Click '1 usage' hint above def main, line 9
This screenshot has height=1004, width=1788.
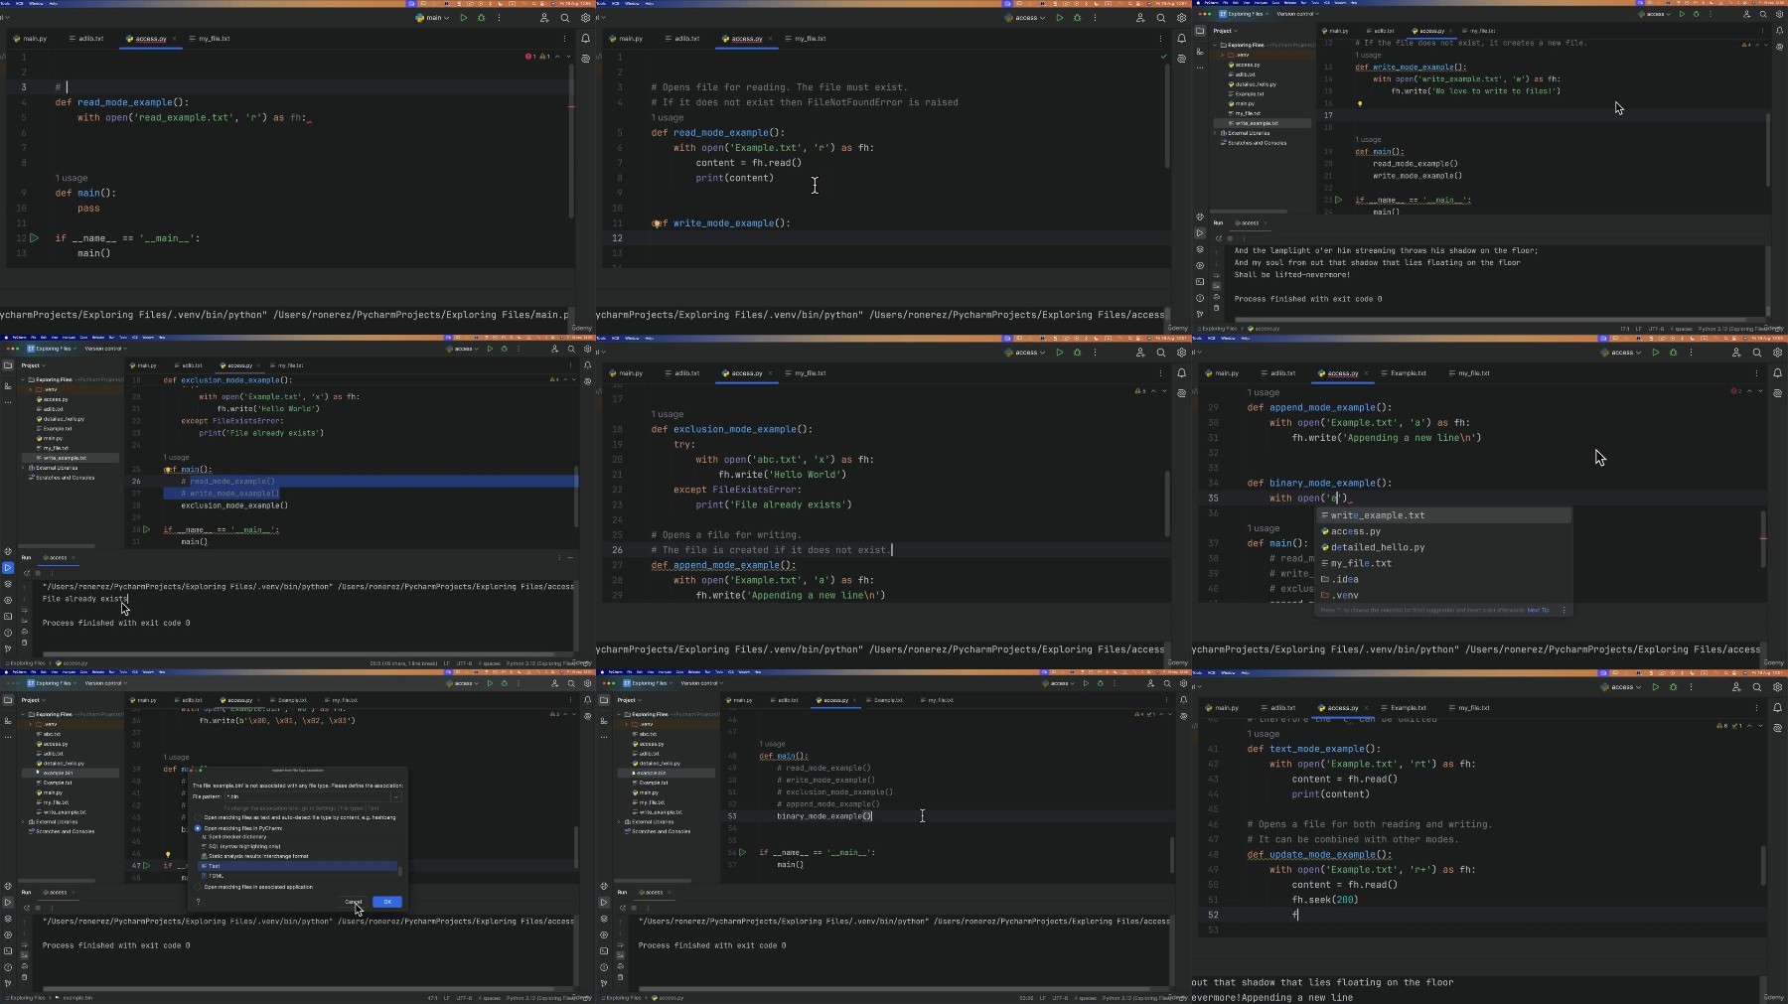pyautogui.click(x=72, y=179)
